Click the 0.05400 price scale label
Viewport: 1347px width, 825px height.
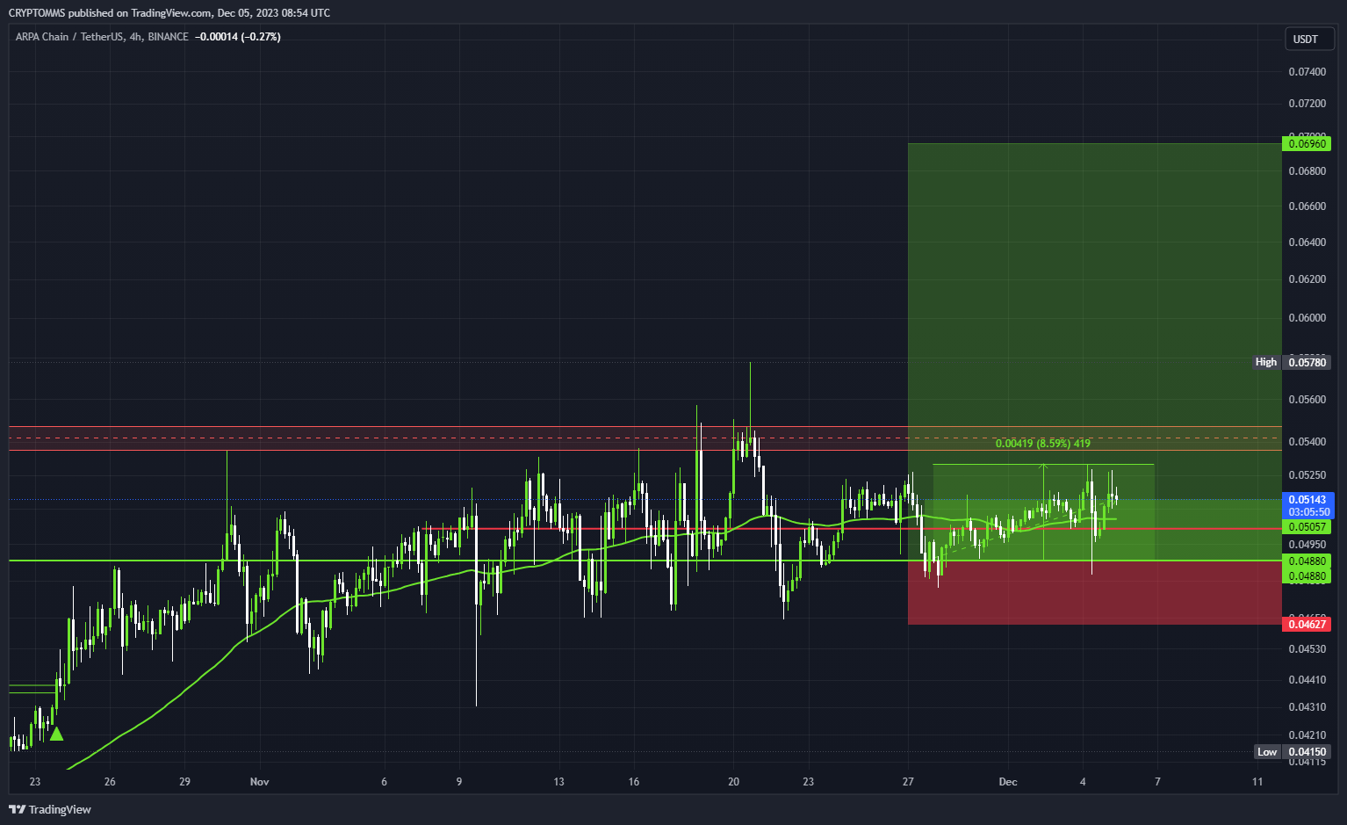tap(1307, 441)
